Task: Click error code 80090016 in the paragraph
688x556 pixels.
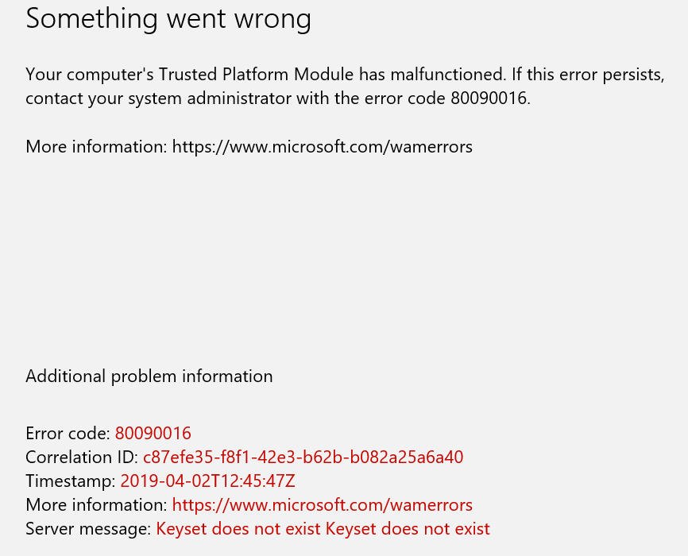Action: [489, 98]
